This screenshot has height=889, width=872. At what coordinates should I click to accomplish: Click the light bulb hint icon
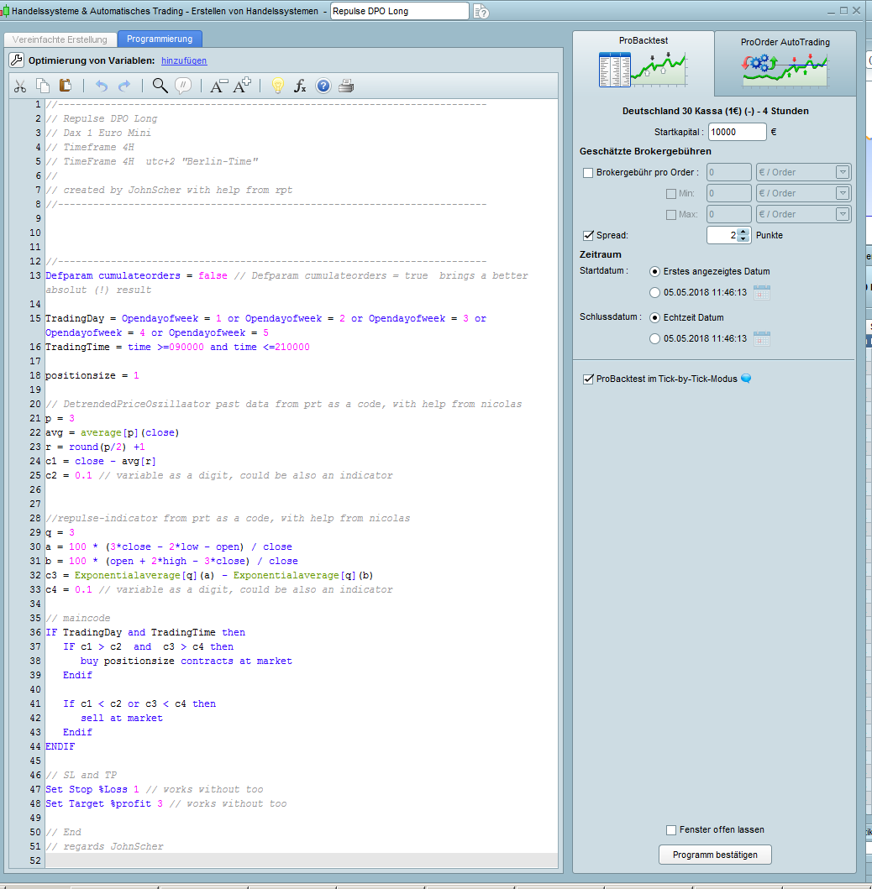click(277, 86)
